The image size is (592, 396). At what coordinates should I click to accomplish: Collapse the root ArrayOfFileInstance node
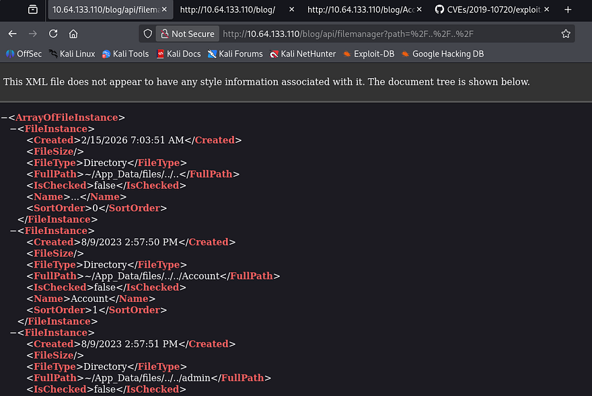[x=4, y=118]
